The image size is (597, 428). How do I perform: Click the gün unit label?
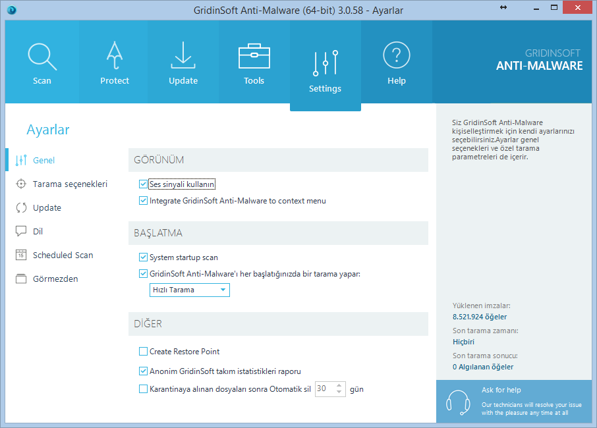coord(356,389)
